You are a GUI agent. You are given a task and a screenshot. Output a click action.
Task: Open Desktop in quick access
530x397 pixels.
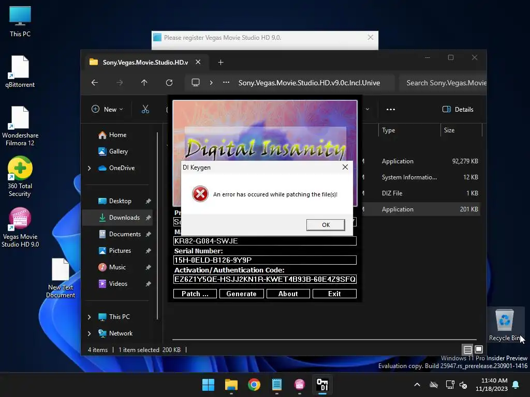coord(120,201)
